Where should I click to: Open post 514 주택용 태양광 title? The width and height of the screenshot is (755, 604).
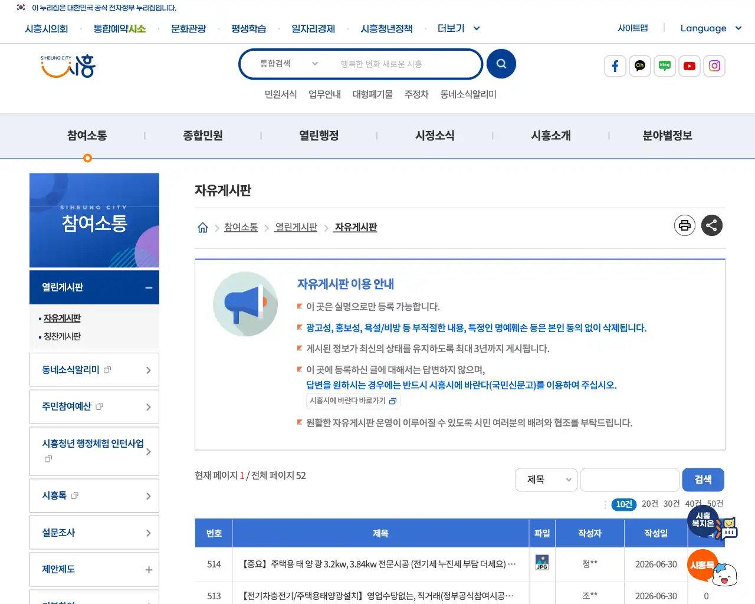coord(379,564)
